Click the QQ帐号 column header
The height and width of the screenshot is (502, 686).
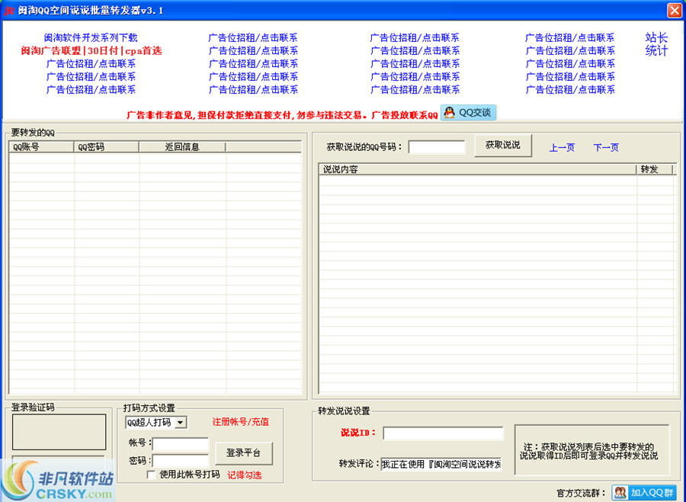point(42,147)
